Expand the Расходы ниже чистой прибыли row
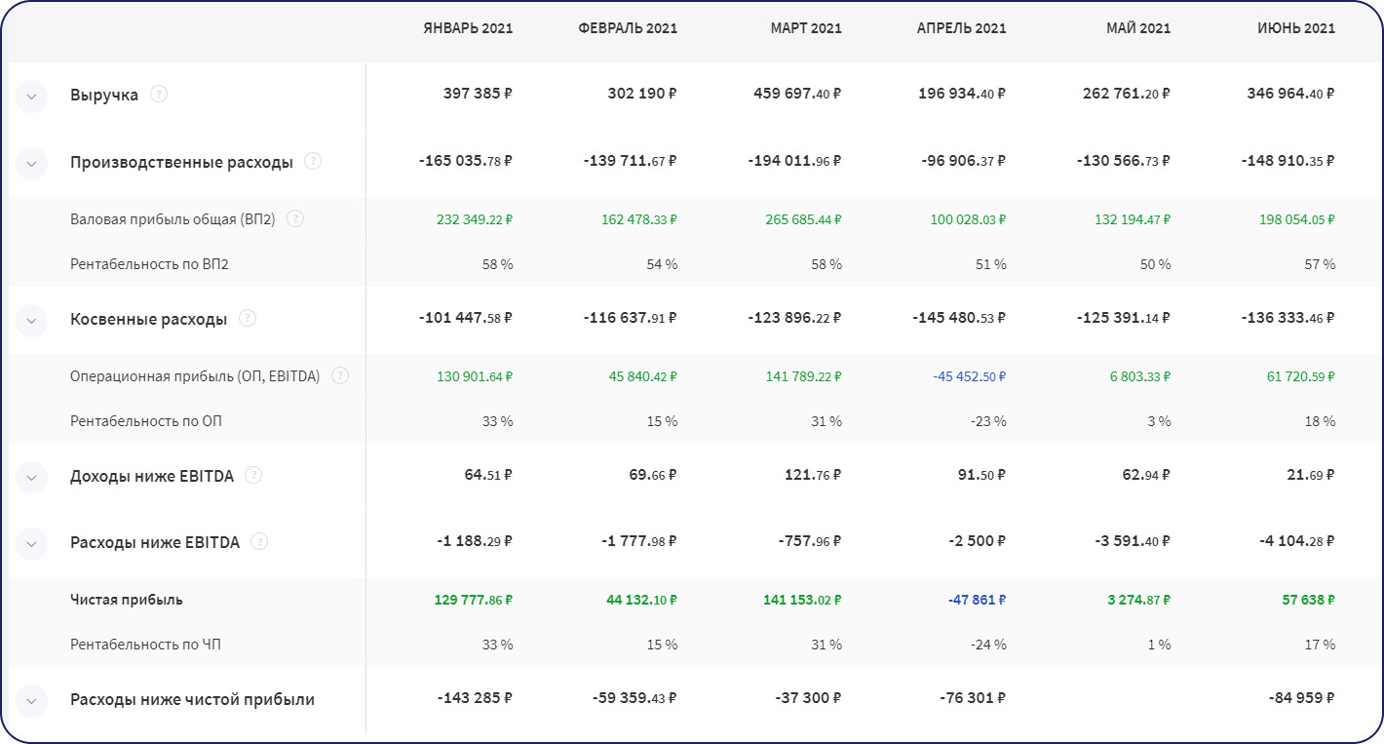1384x744 pixels. [31, 700]
